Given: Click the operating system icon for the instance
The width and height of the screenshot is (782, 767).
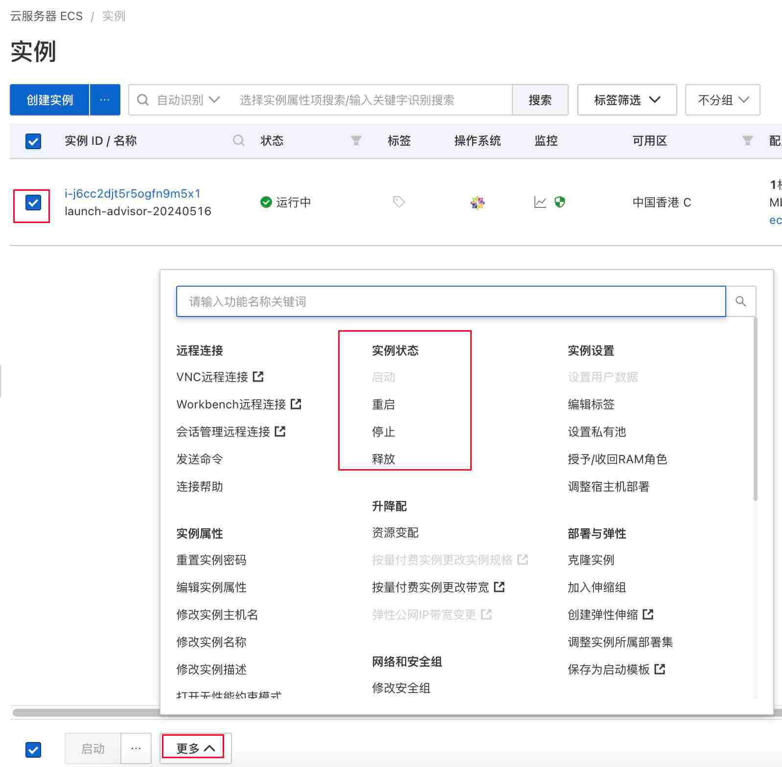Looking at the screenshot, I should click(477, 202).
